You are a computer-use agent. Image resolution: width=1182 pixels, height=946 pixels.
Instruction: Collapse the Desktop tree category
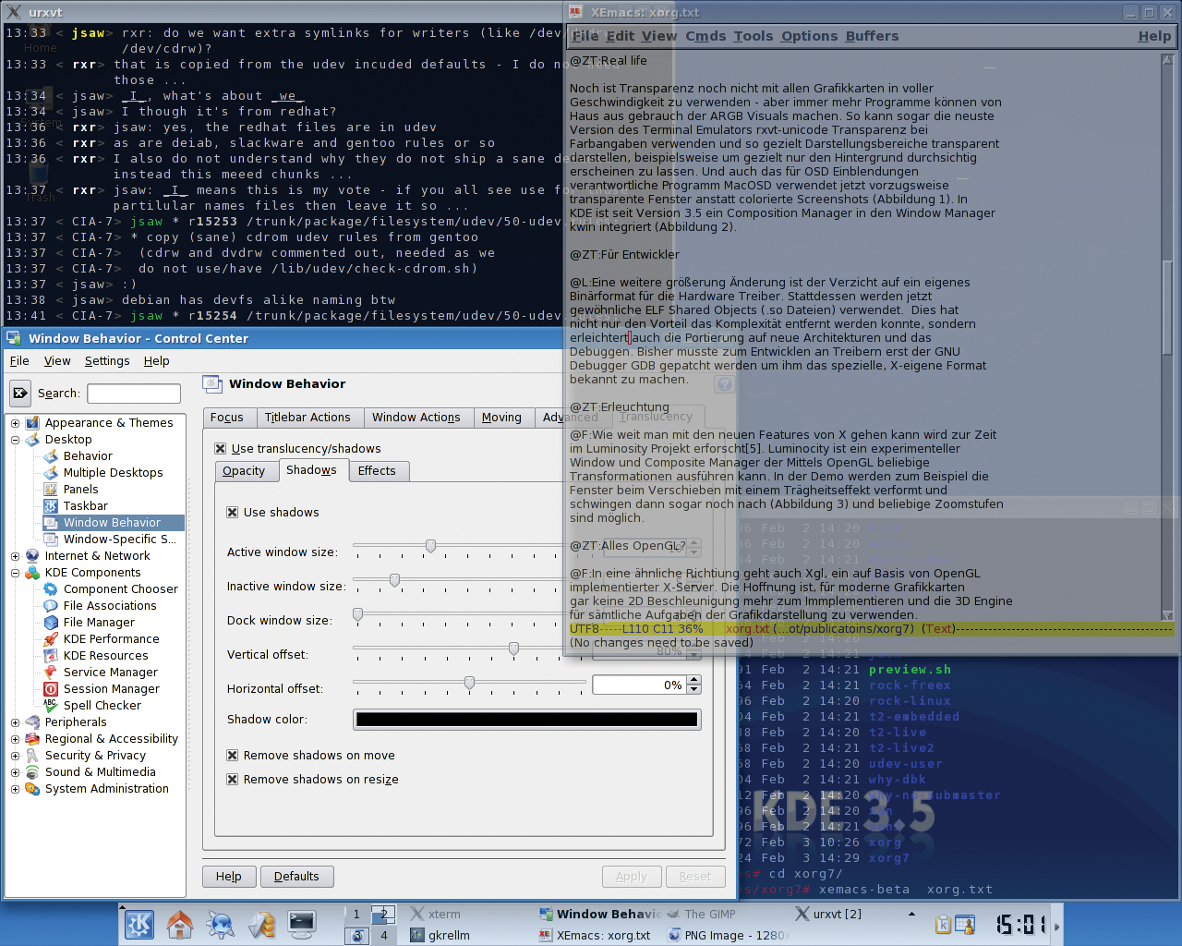[x=15, y=440]
